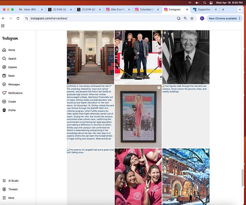Go back with browser back arrow
Screen dimensions: 246x205
(3, 19)
